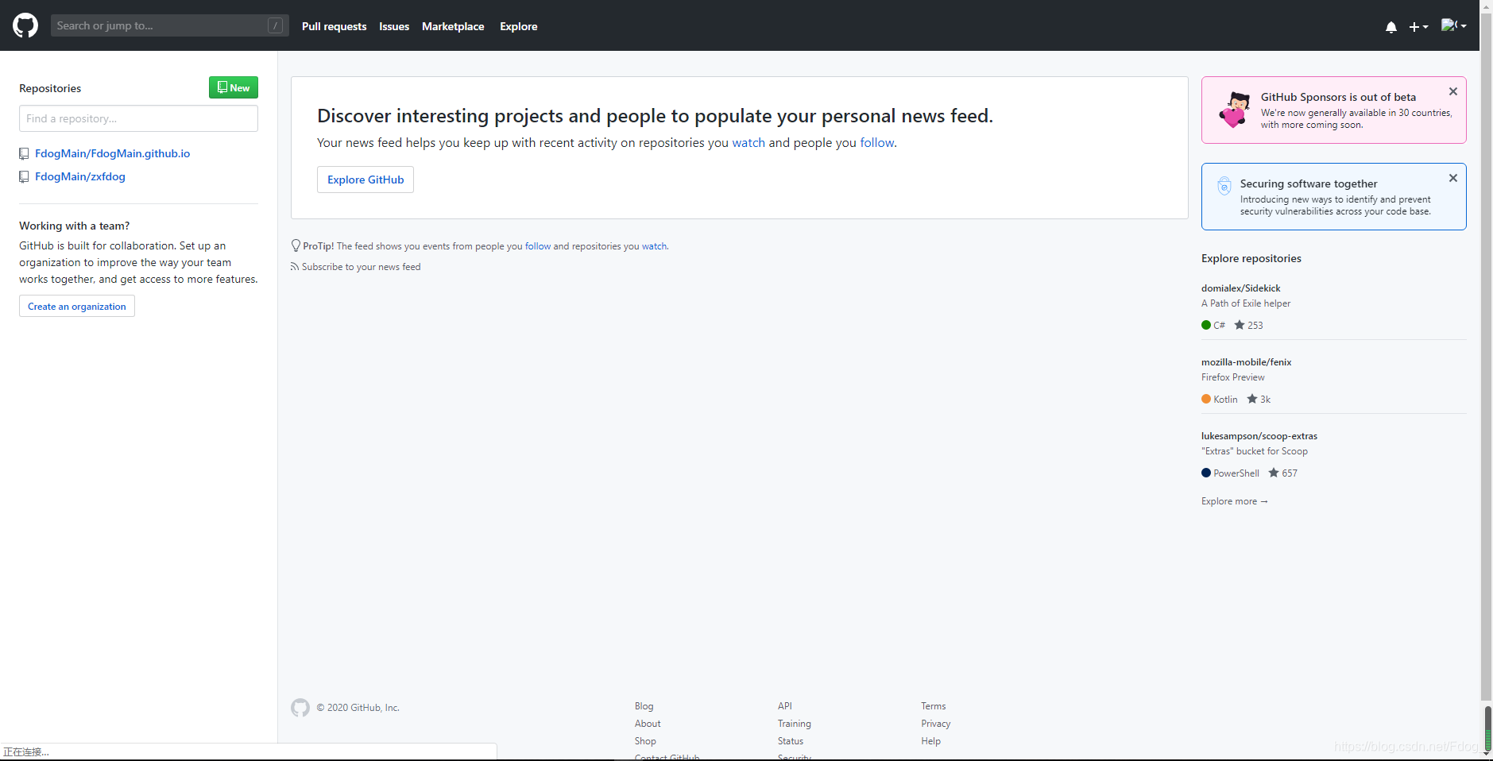This screenshot has height=761, width=1493.
Task: Click the Explore GitHub button
Action: click(x=366, y=180)
